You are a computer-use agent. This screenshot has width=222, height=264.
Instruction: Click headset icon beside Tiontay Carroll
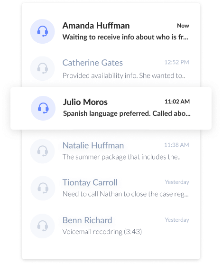43,188
